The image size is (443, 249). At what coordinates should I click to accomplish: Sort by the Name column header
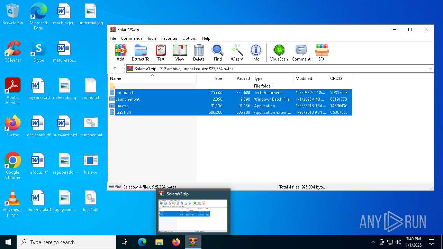pos(152,79)
